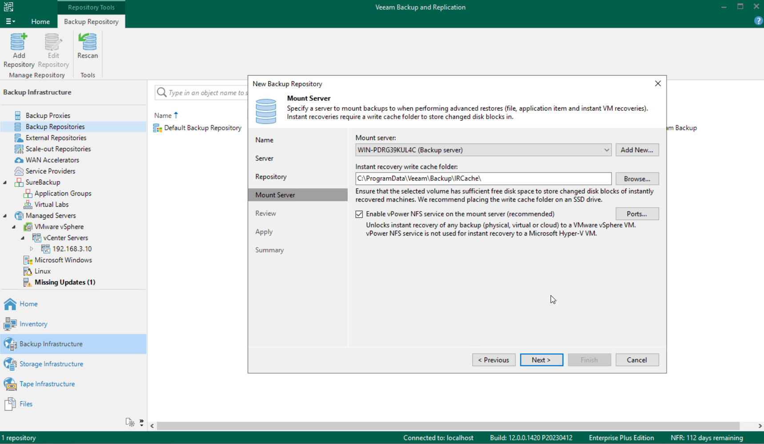The image size is (764, 444).
Task: Click the WAN Accelerators cloud icon
Action: 19,160
